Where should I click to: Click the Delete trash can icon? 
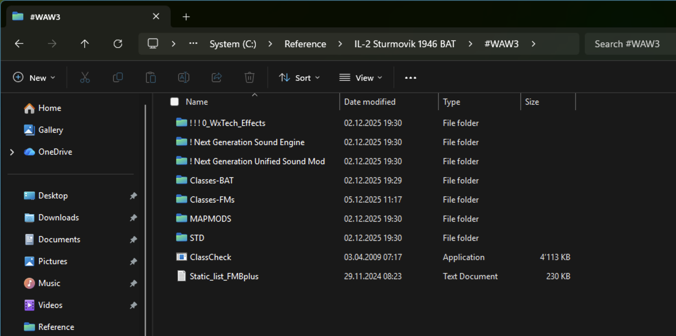click(x=250, y=78)
